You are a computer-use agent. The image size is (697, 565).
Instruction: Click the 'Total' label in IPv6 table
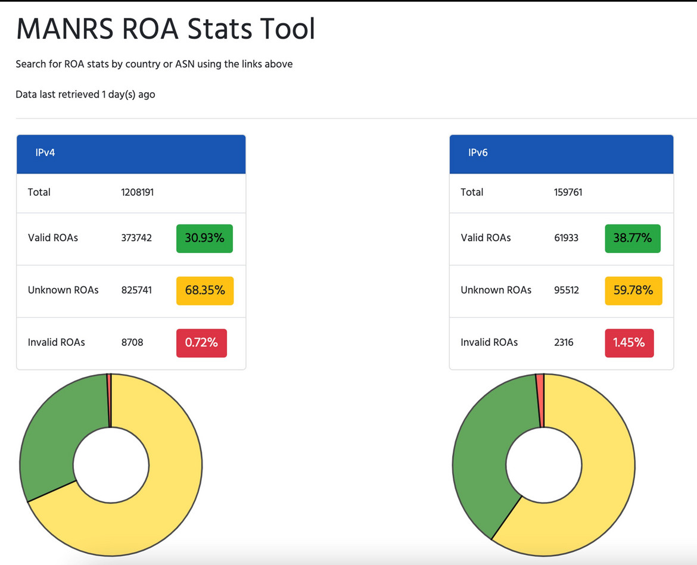[x=472, y=192]
